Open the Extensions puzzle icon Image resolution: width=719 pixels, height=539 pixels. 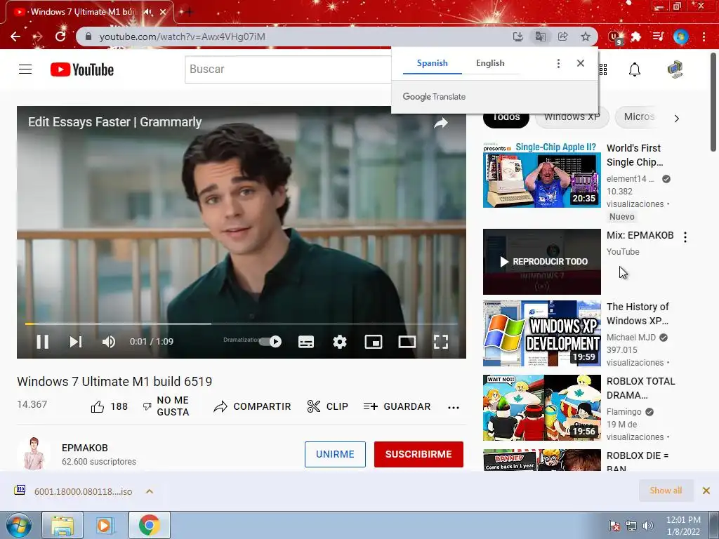pyautogui.click(x=635, y=36)
